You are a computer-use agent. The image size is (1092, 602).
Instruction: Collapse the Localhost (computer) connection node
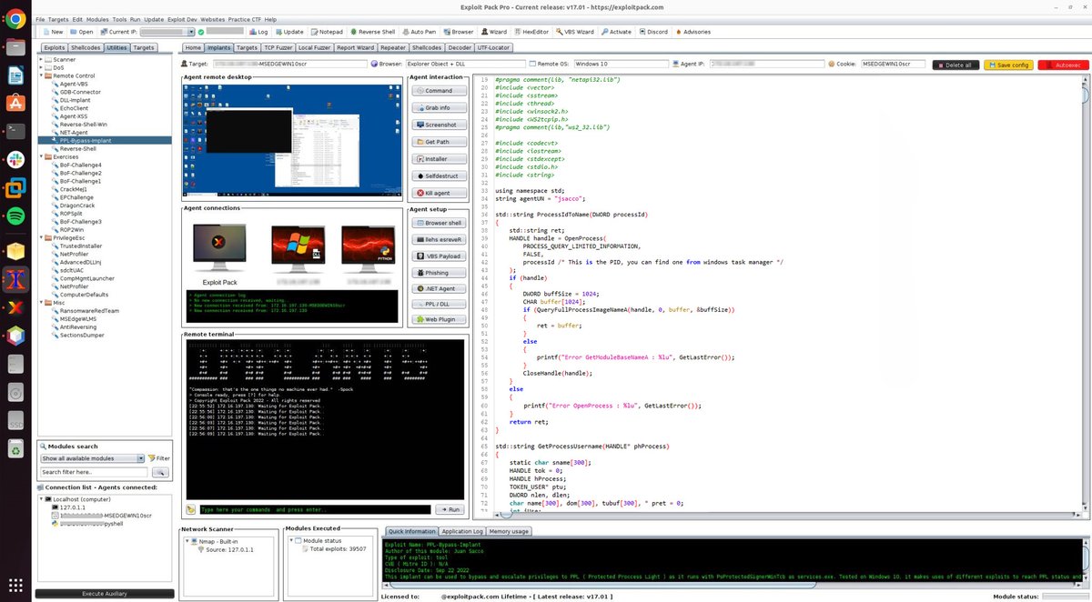pyautogui.click(x=41, y=499)
